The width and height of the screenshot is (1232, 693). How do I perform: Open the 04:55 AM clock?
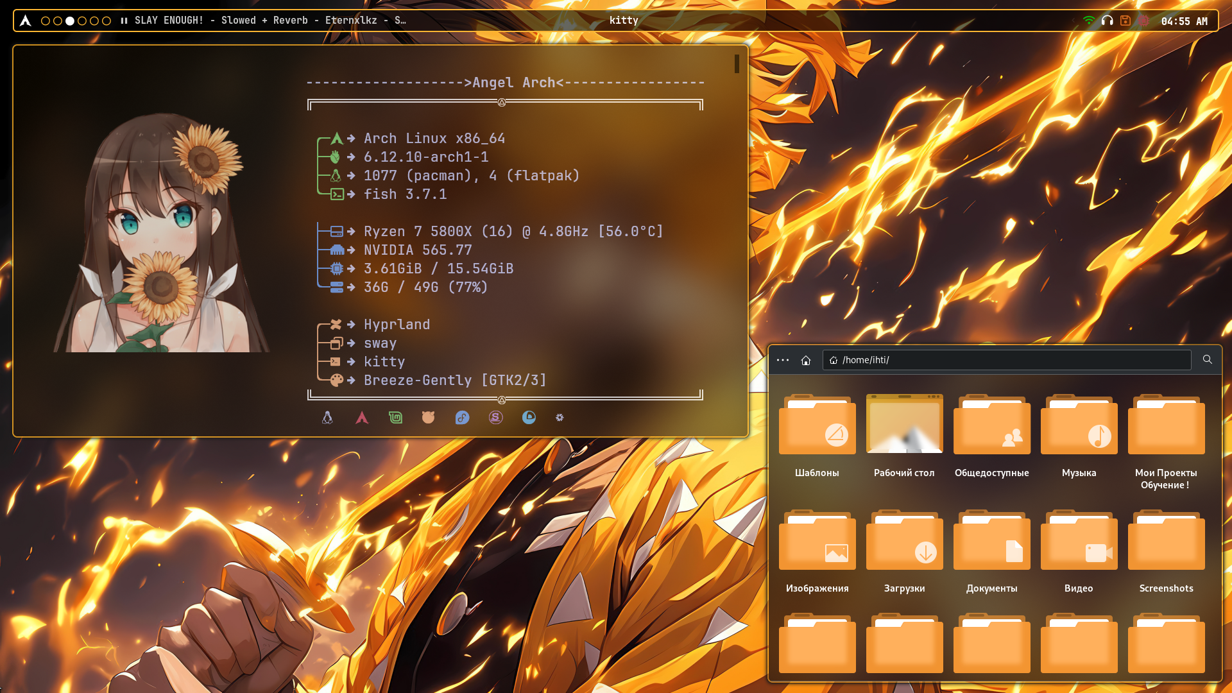tap(1184, 21)
